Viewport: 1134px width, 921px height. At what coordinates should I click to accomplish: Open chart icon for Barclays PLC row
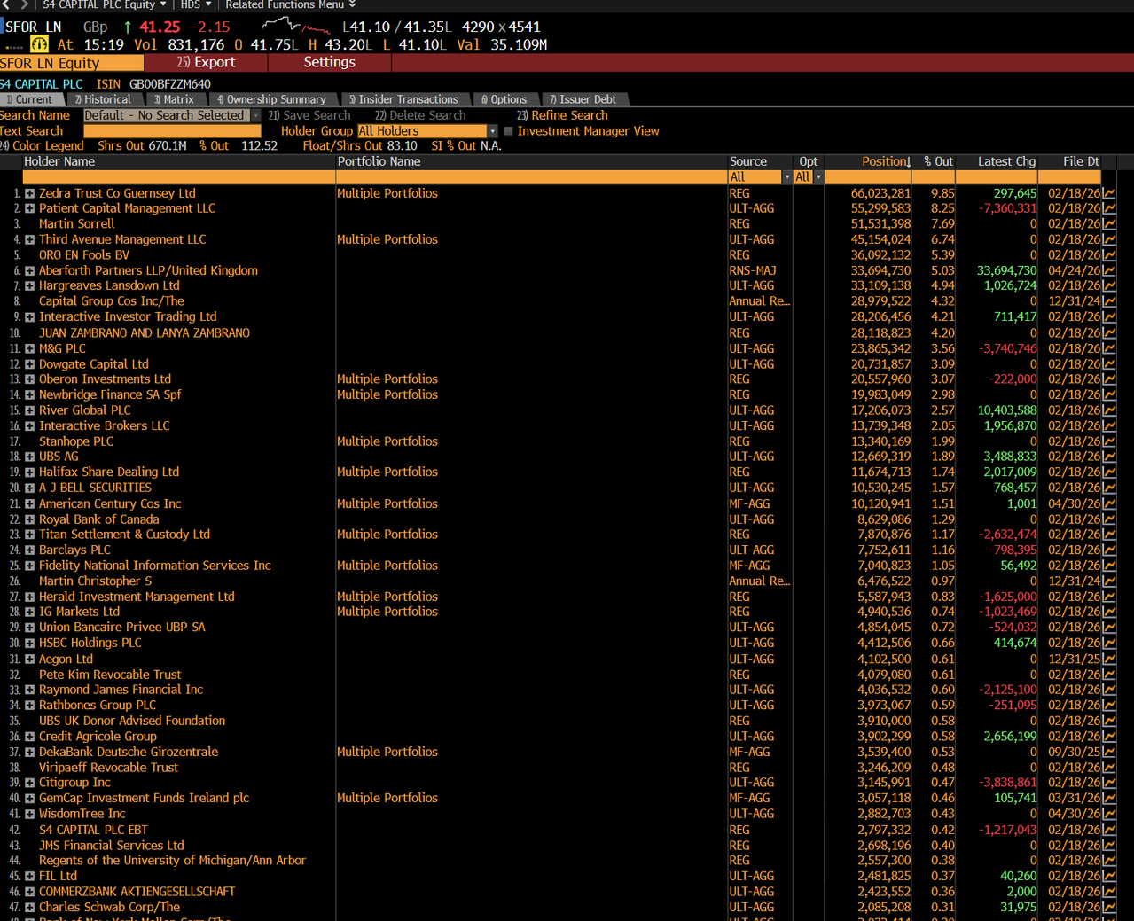click(x=1109, y=550)
